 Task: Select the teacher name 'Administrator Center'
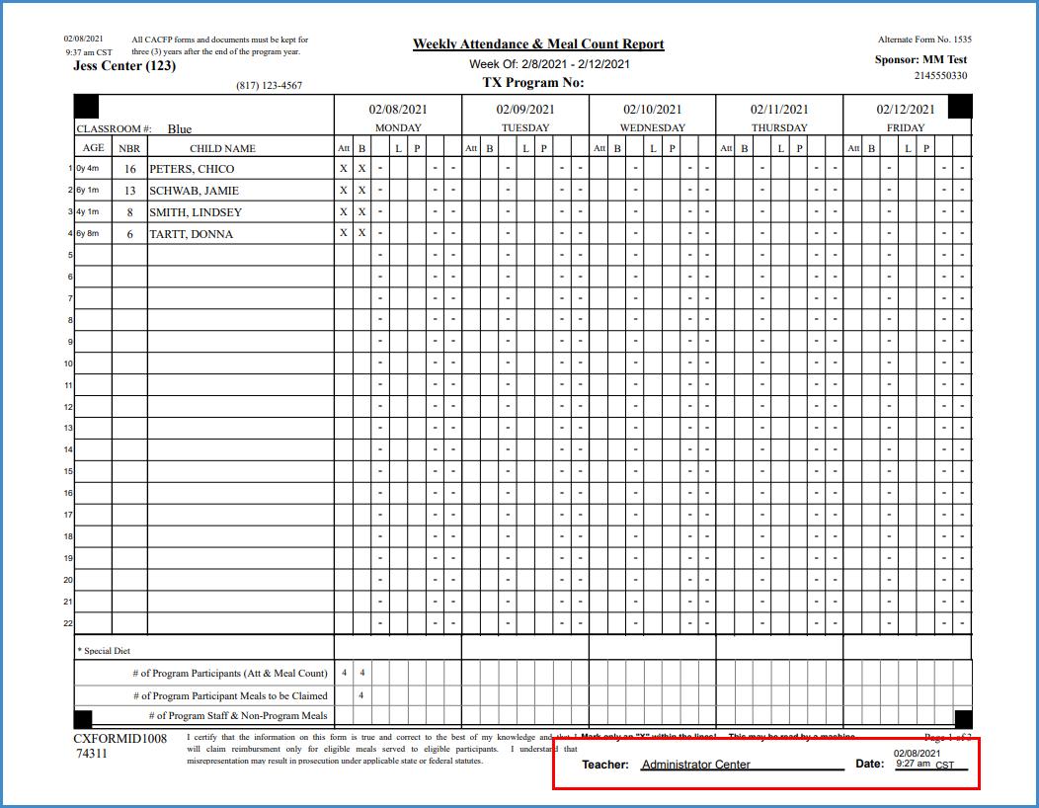(x=695, y=765)
